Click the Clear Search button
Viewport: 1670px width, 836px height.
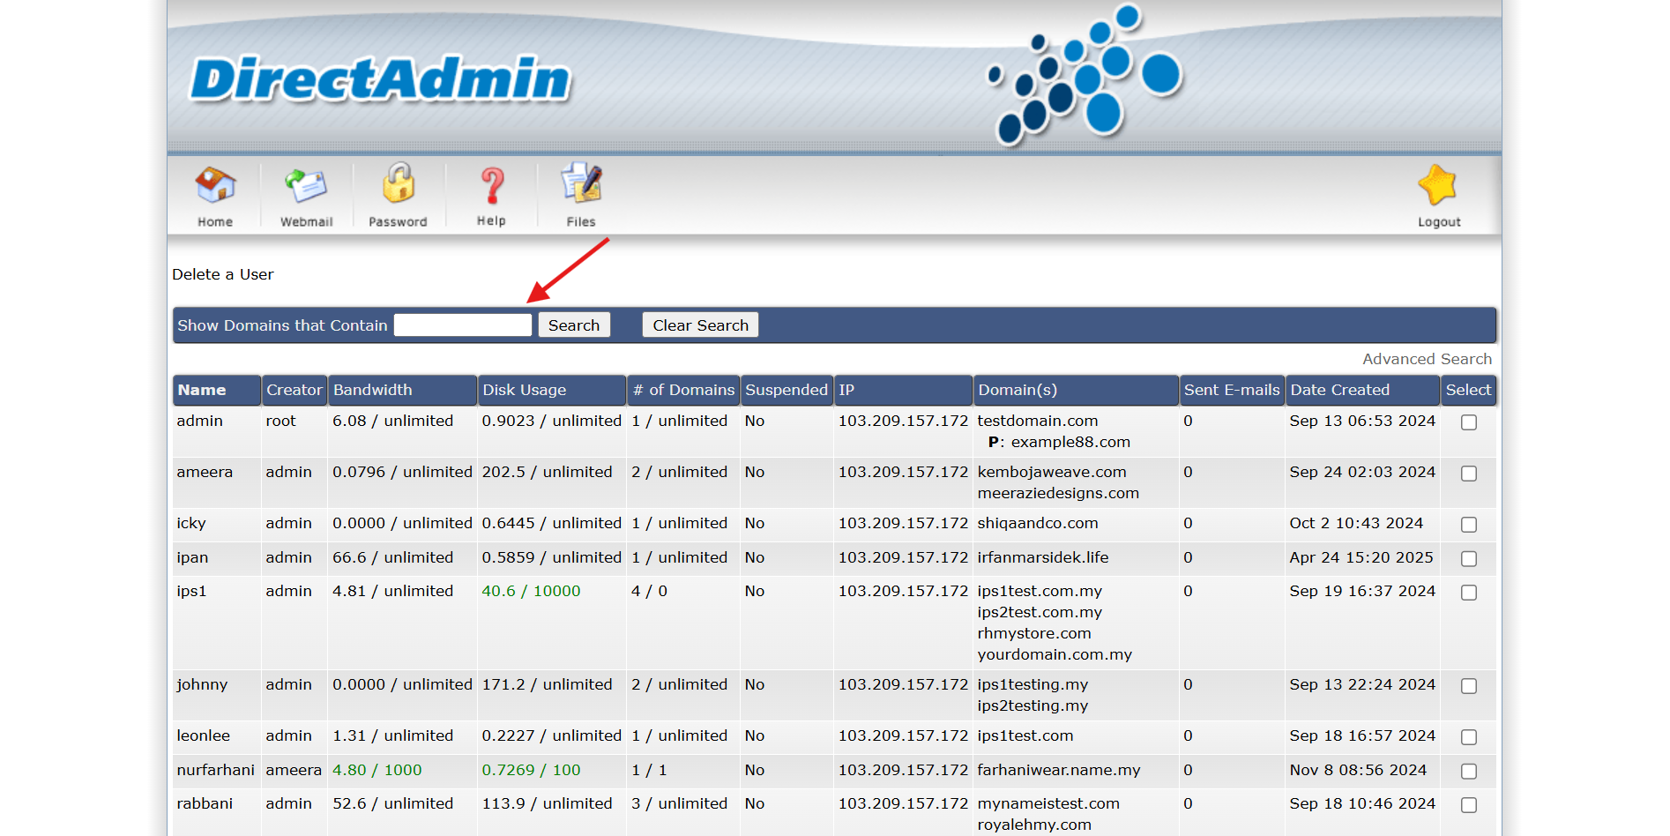(700, 325)
